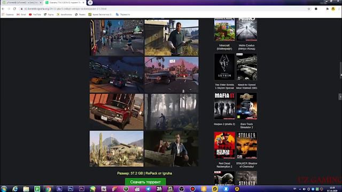Open the Сервисы apps bookmark
Screen dimensions: 342x192
pos(8,14)
